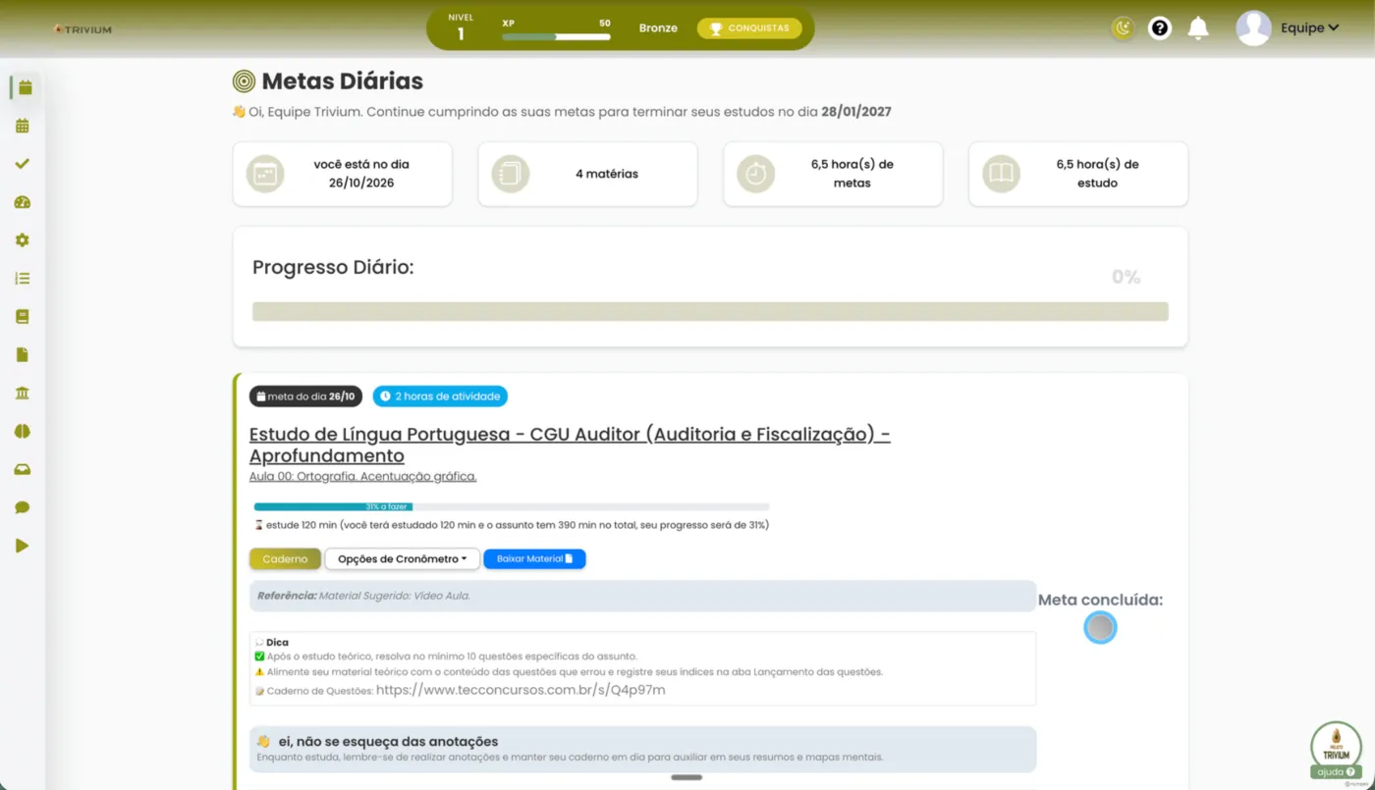Open the dashboard gauge sidebar icon
1375x790 pixels.
point(23,202)
